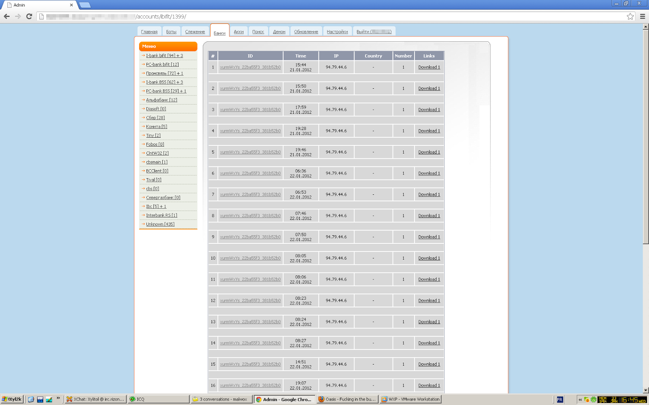Click the Admin - Google Chrome taskbar button
The height and width of the screenshot is (405, 649).
click(x=284, y=399)
